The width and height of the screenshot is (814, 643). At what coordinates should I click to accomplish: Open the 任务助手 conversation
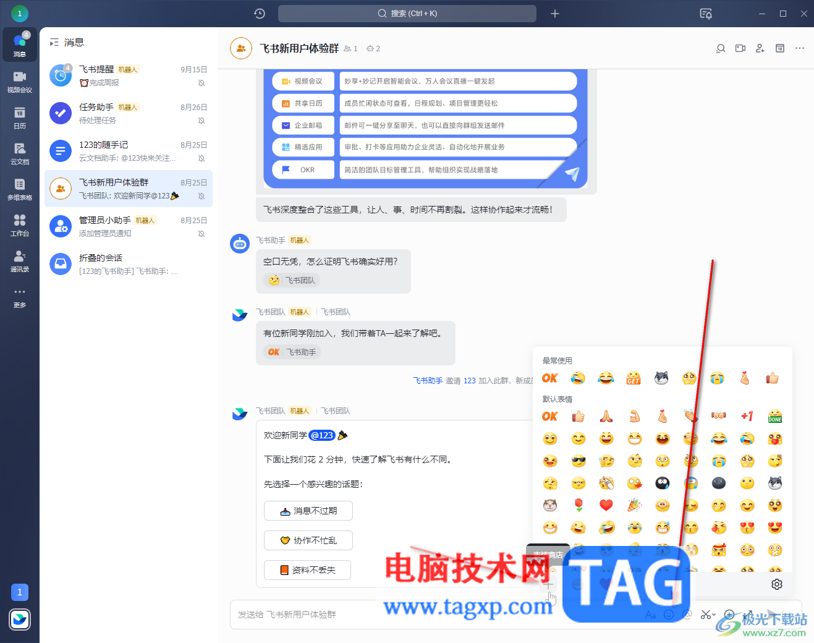pyautogui.click(x=129, y=113)
